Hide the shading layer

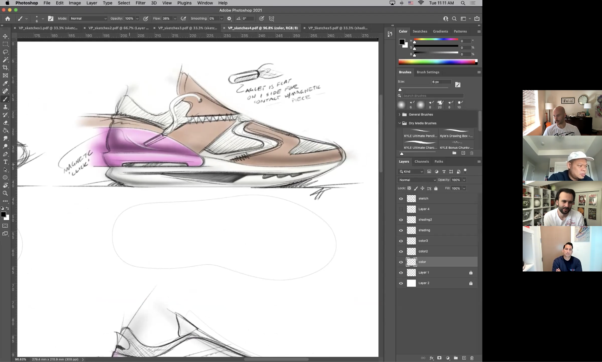[x=401, y=230]
